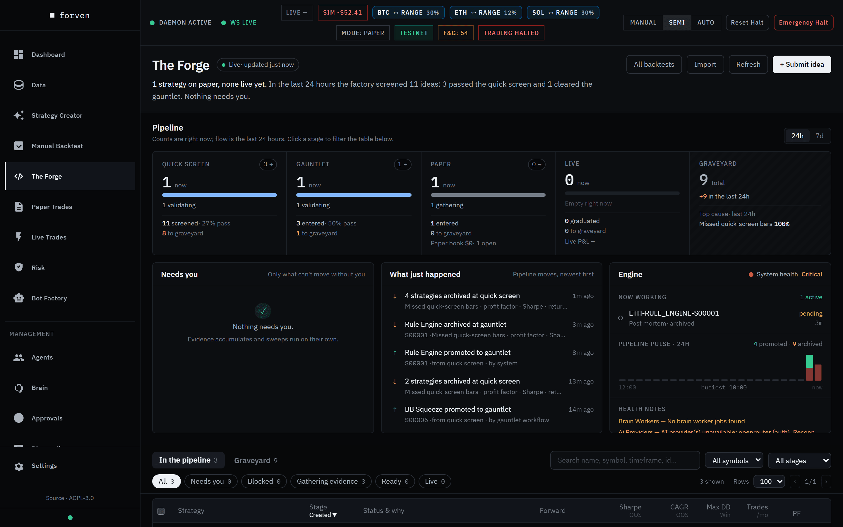The width and height of the screenshot is (843, 527).
Task: Switch trading mode to MANUAL
Action: (643, 22)
